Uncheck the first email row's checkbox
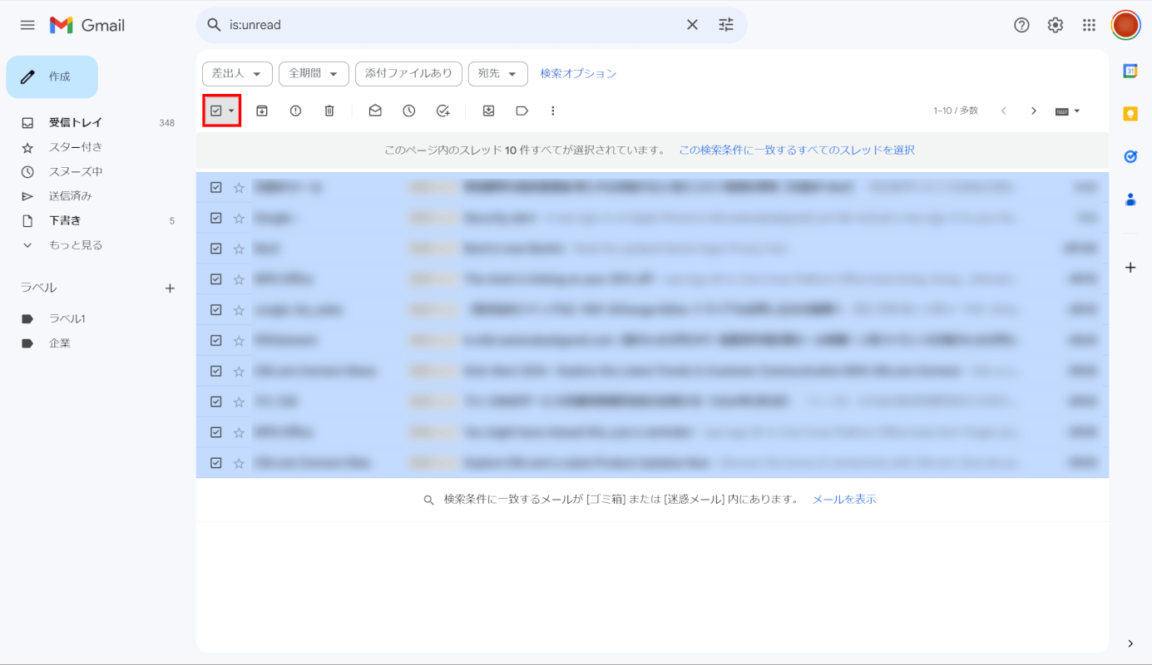 (x=216, y=187)
